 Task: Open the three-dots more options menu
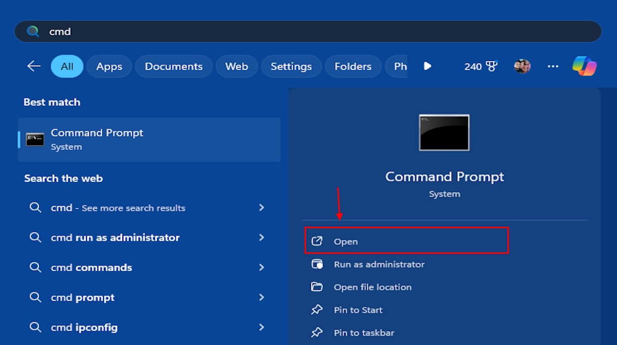coord(553,66)
